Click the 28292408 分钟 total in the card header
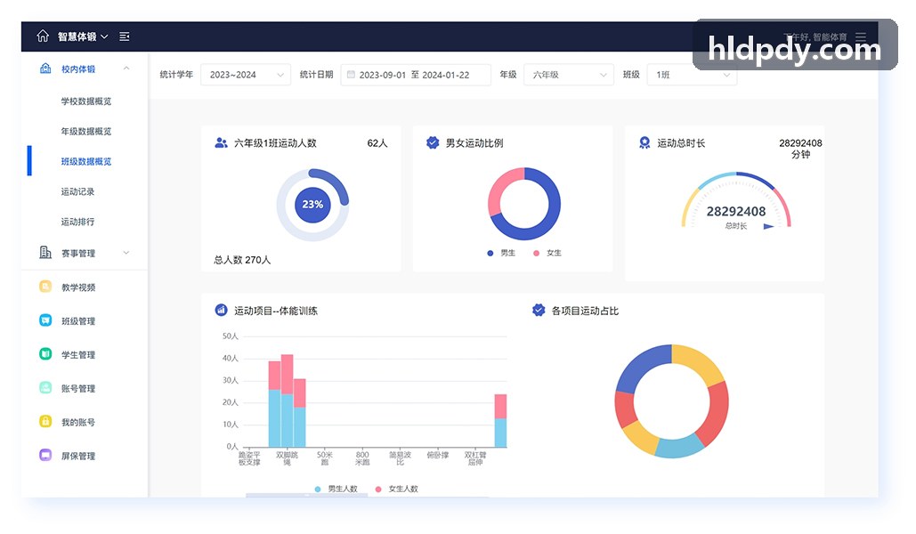This screenshot has width=916, height=534. 800,149
